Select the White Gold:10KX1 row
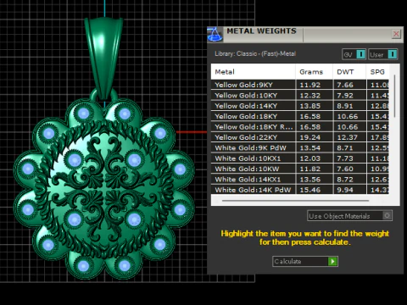Screen dimensions: 407x305 pos(300,158)
